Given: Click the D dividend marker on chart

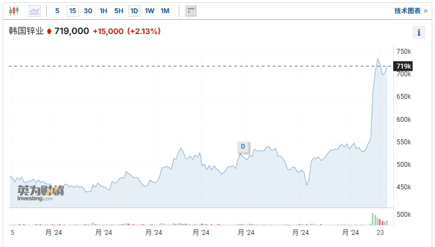Looking at the screenshot, I should (243, 147).
